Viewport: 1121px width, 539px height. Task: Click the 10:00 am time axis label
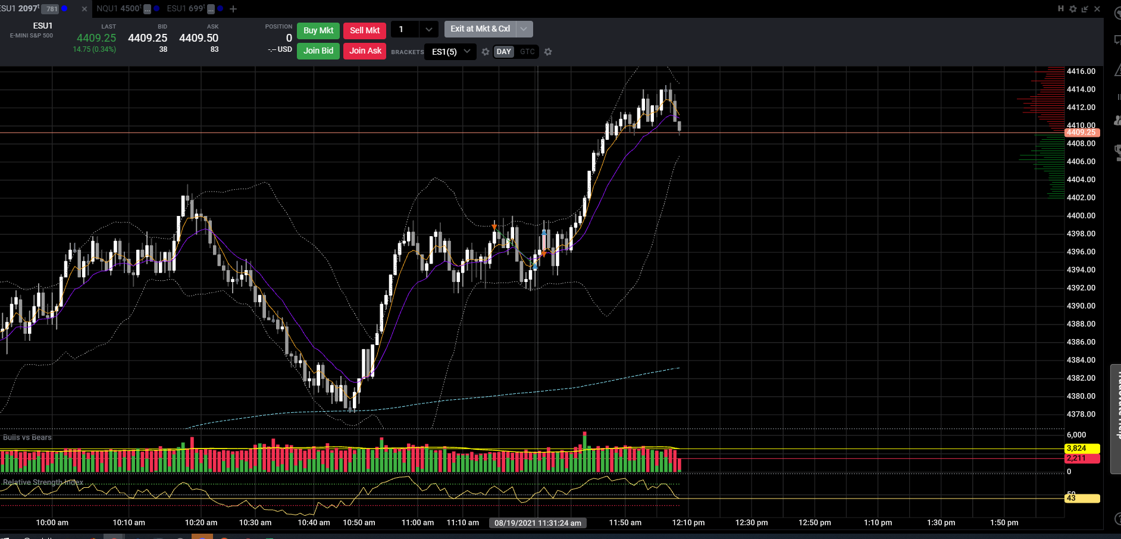[x=52, y=523]
